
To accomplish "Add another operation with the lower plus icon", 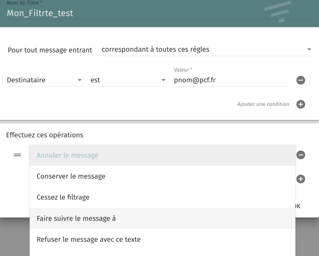I will pos(301,179).
